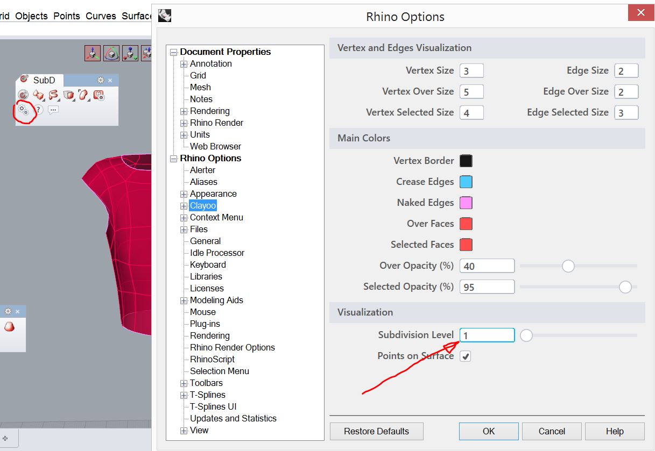Screen dimensions: 655x451
Task: Click the Over Opacity (%) input field
Action: pyautogui.click(x=487, y=266)
